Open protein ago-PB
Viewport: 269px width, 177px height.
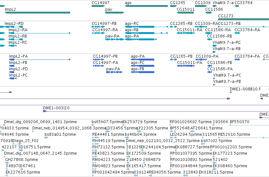(x=138, y=69)
